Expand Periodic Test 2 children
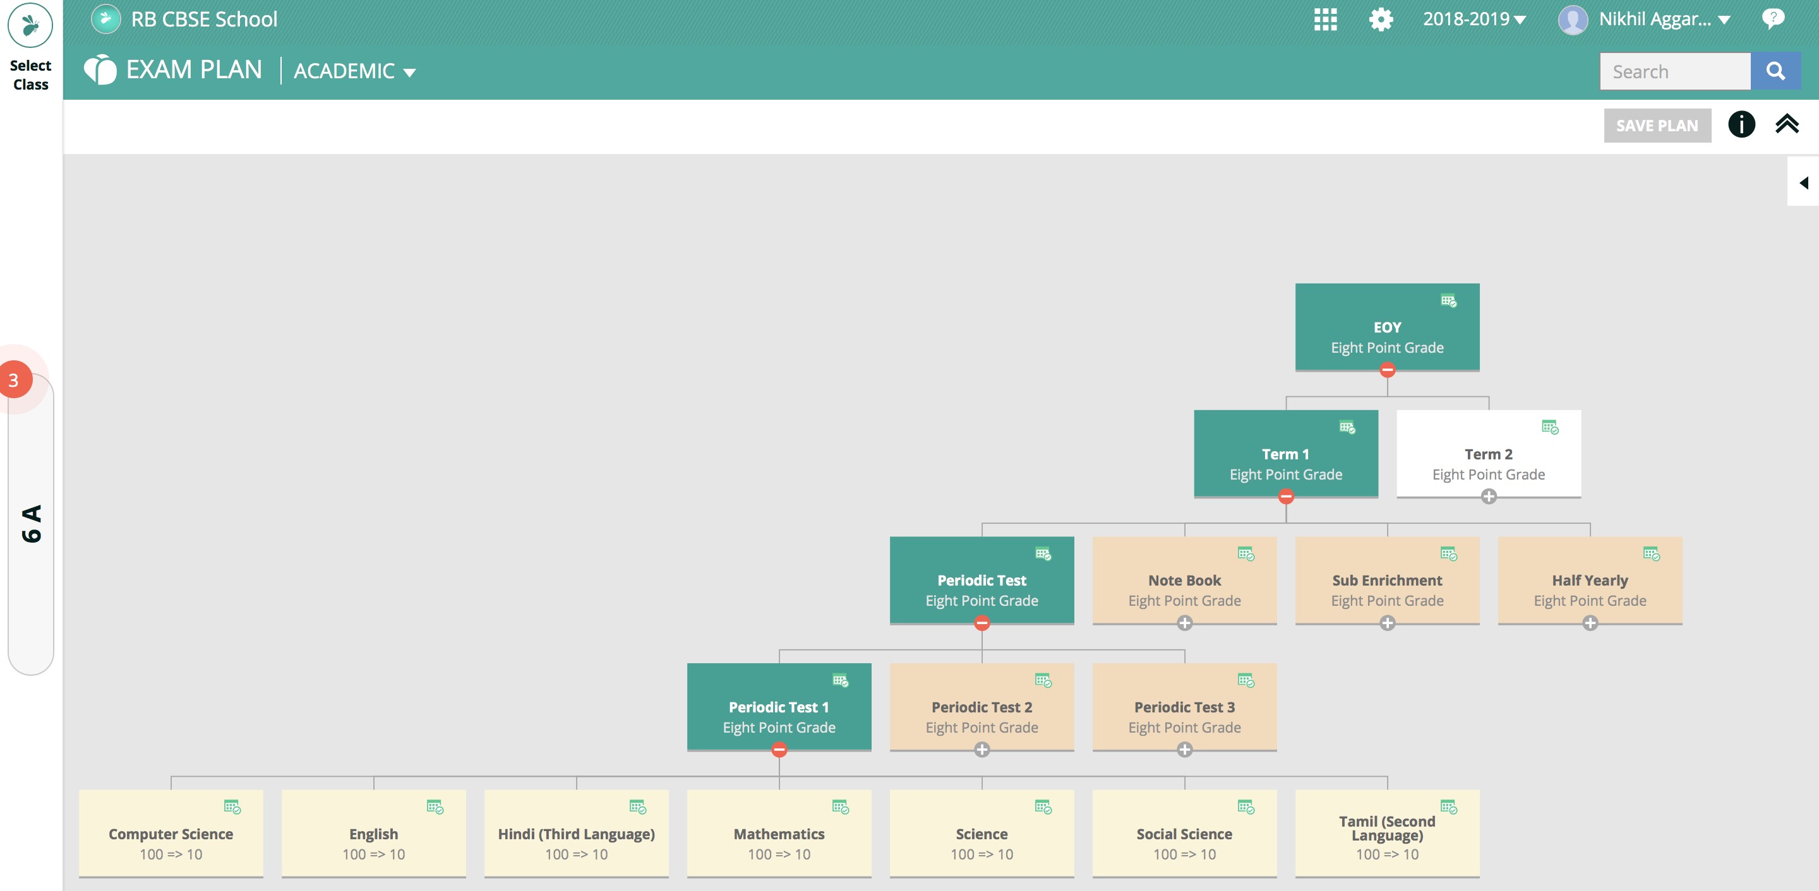 coord(982,750)
